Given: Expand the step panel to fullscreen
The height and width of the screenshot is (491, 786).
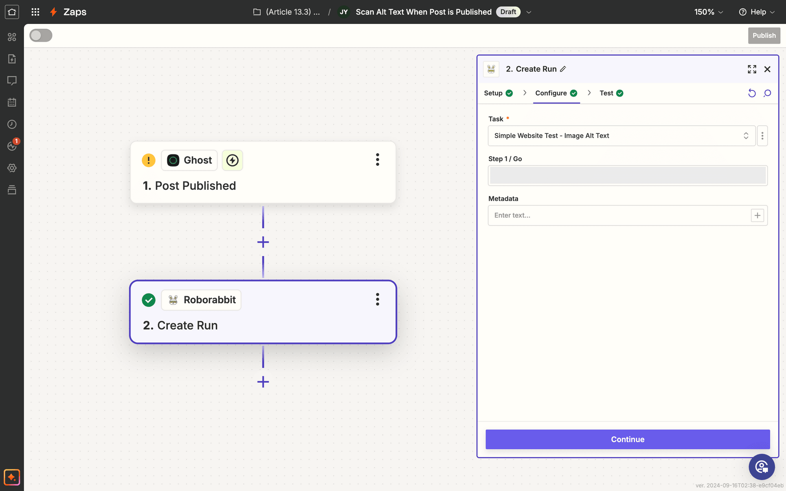Looking at the screenshot, I should pyautogui.click(x=752, y=69).
